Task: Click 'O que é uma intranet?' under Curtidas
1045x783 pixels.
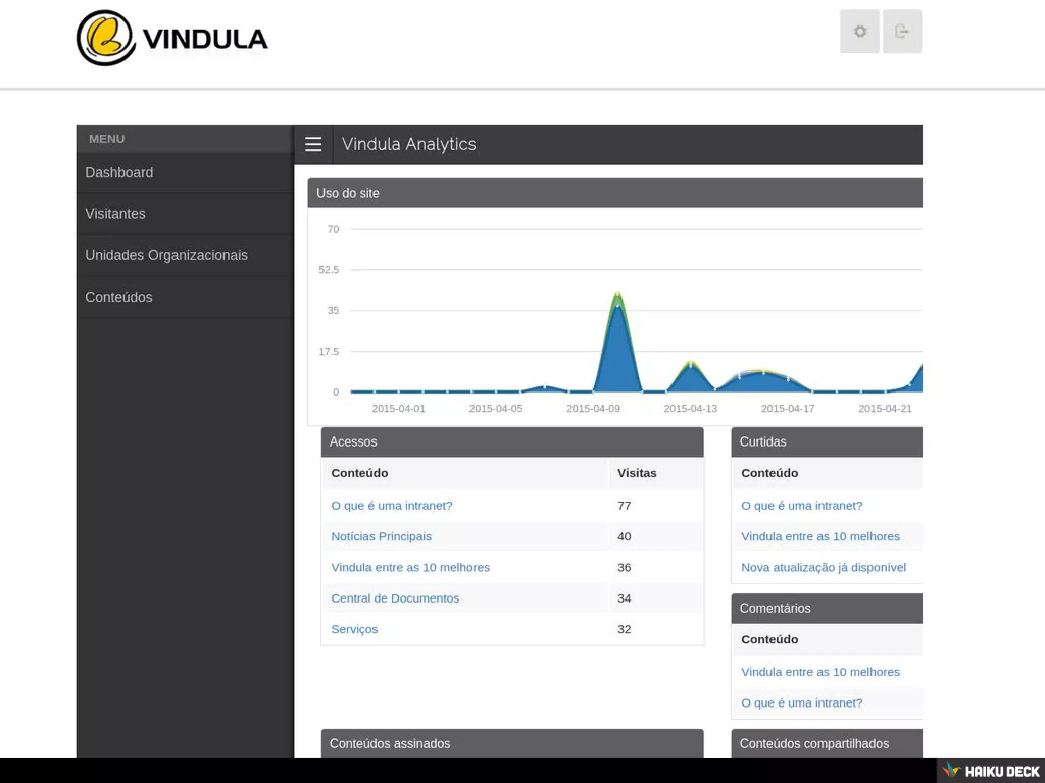Action: click(x=802, y=506)
